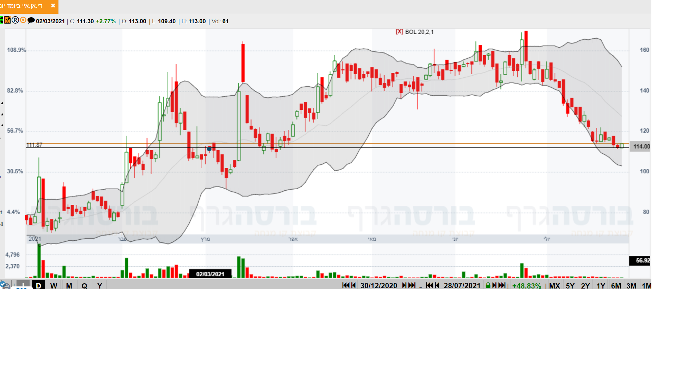The image size is (676, 380).
Task: Click the orange target circle icon
Action: point(23,20)
